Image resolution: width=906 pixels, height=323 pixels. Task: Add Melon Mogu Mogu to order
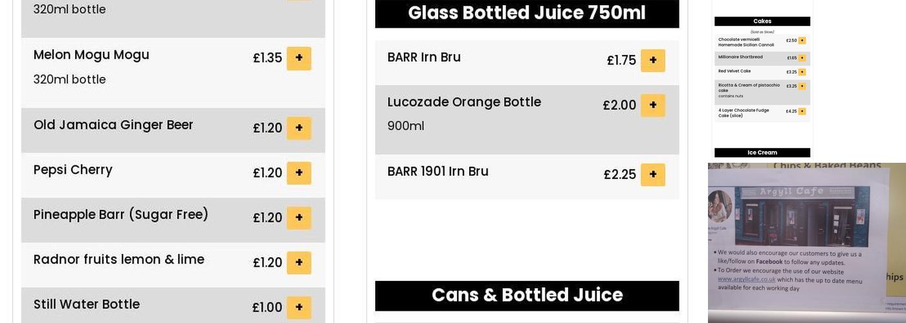tap(298, 58)
